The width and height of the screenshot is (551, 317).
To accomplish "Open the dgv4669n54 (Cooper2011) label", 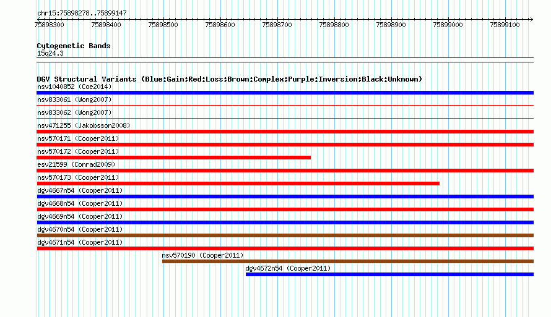I will point(80,216).
